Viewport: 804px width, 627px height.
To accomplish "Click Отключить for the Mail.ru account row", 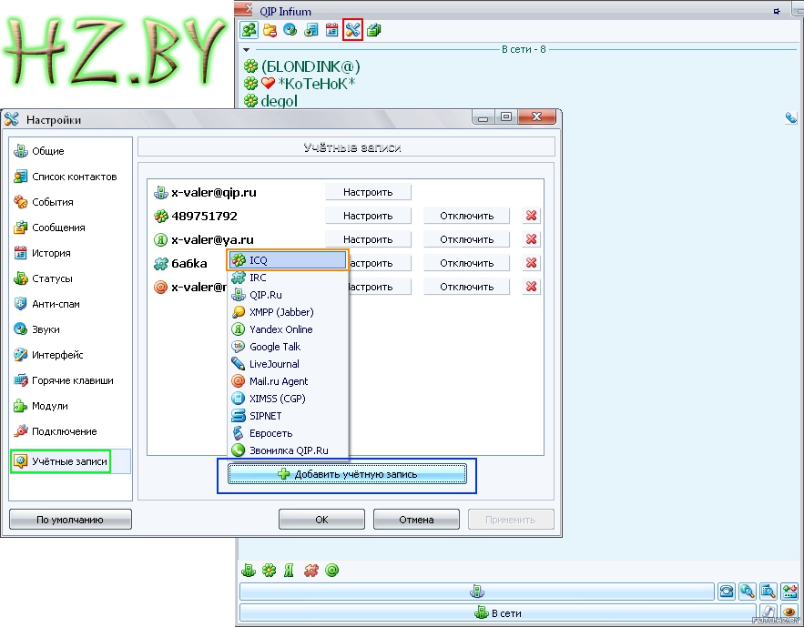I will click(466, 287).
